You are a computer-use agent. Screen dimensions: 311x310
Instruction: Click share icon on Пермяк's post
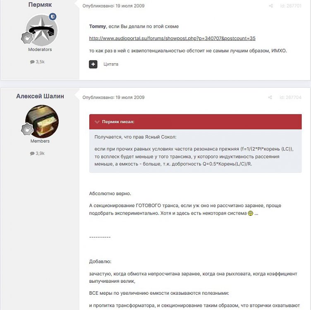click(x=271, y=6)
